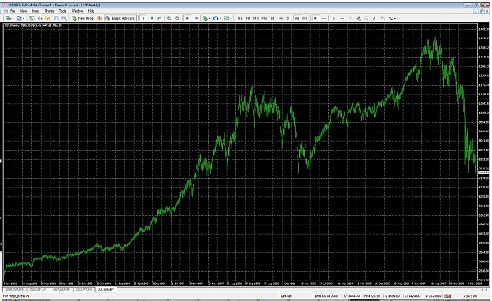The image size is (492, 301).
Task: Select the trendline drawing tool
Action: pos(350,18)
